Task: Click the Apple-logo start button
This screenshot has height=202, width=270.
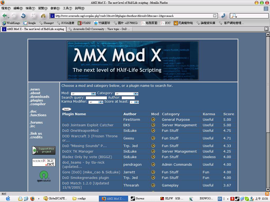Action: (8, 199)
